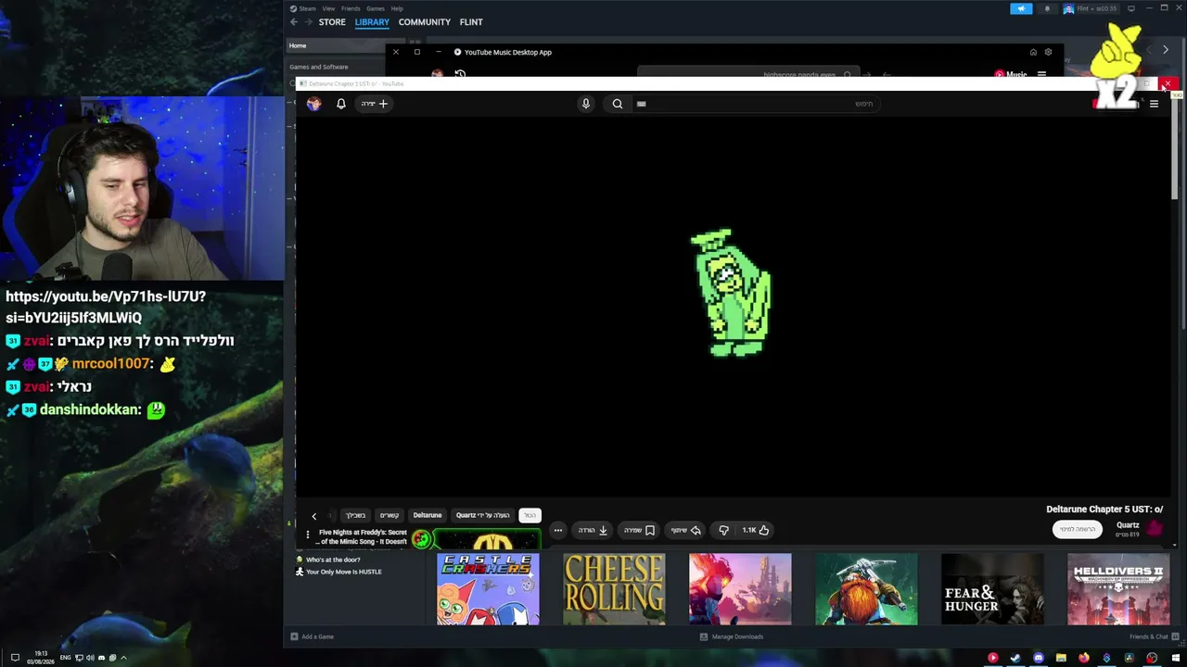Open the more actions ellipsis menu
Screen dimensions: 1187x667
557,530
